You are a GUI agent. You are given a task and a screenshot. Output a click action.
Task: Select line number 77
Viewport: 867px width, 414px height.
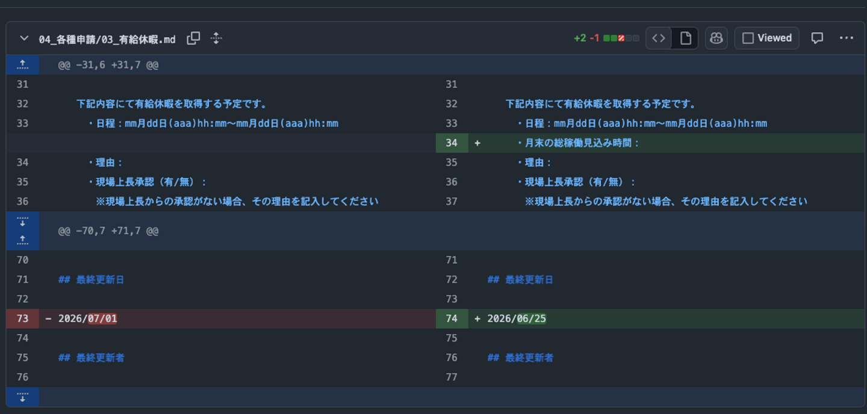tap(452, 377)
